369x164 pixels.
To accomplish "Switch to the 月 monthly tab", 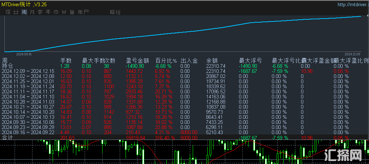I will (32, 12).
